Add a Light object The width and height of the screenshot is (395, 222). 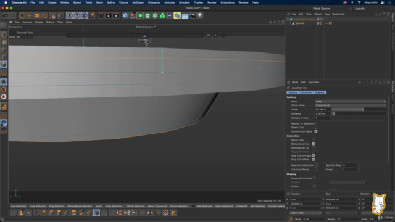200,15
